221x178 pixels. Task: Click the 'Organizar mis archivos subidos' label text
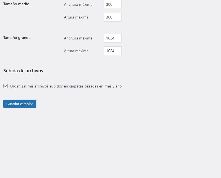(66, 86)
